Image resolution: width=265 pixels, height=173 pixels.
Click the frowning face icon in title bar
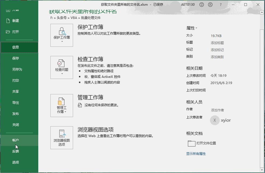click(x=211, y=5)
